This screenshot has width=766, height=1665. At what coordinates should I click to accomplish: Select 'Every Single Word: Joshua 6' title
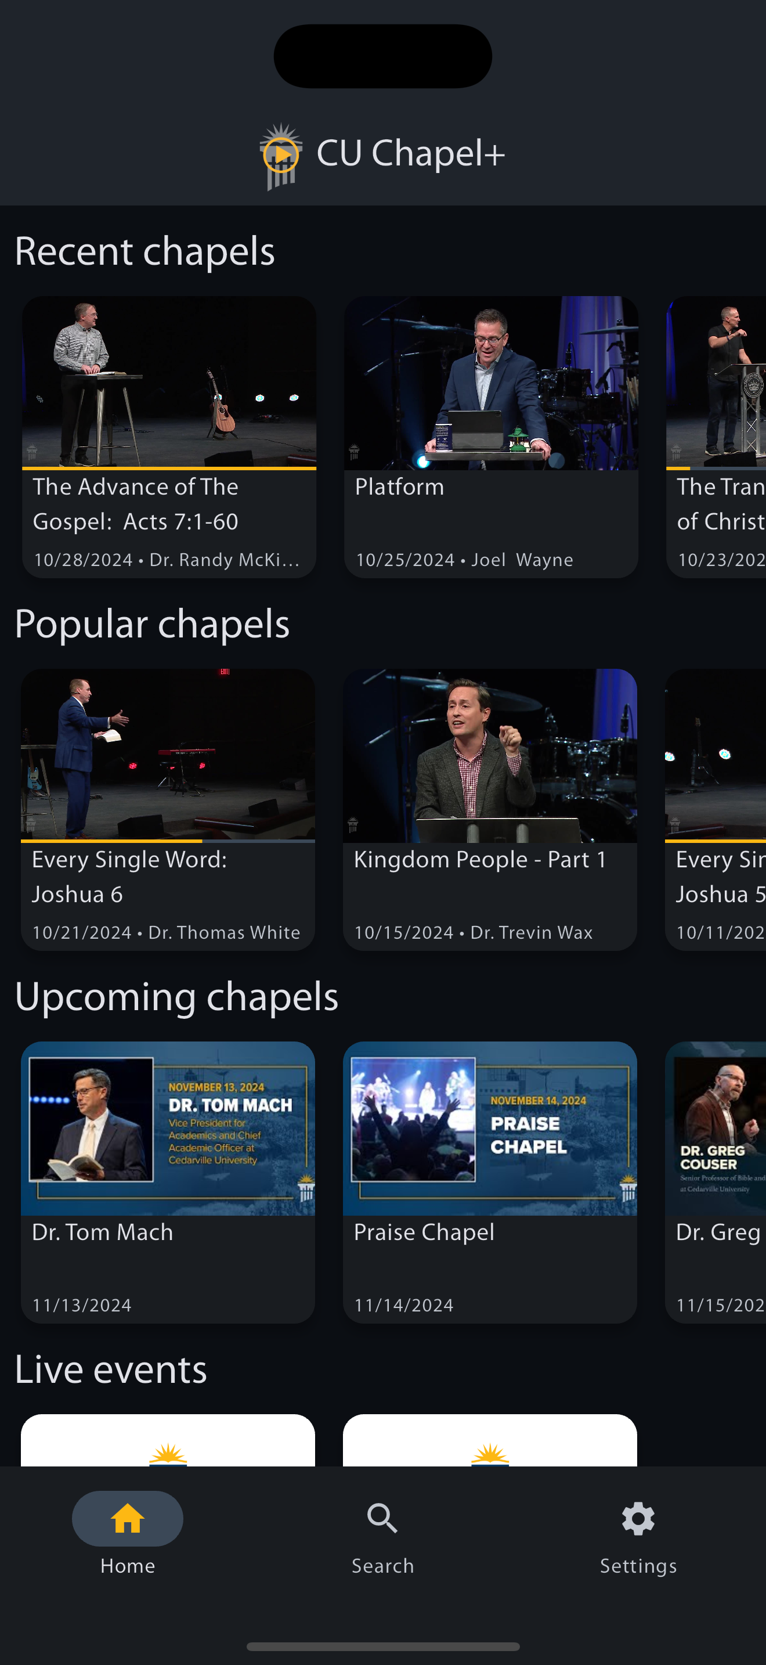click(129, 877)
